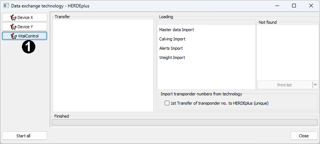Click the cow icon on Device X
Image resolution: width=320 pixels, height=144 pixels.
pyautogui.click(x=13, y=17)
